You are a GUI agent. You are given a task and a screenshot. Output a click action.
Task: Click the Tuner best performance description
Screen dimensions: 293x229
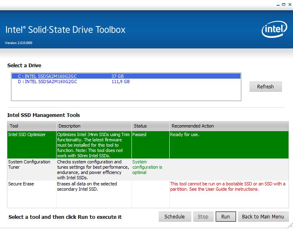tap(93, 170)
